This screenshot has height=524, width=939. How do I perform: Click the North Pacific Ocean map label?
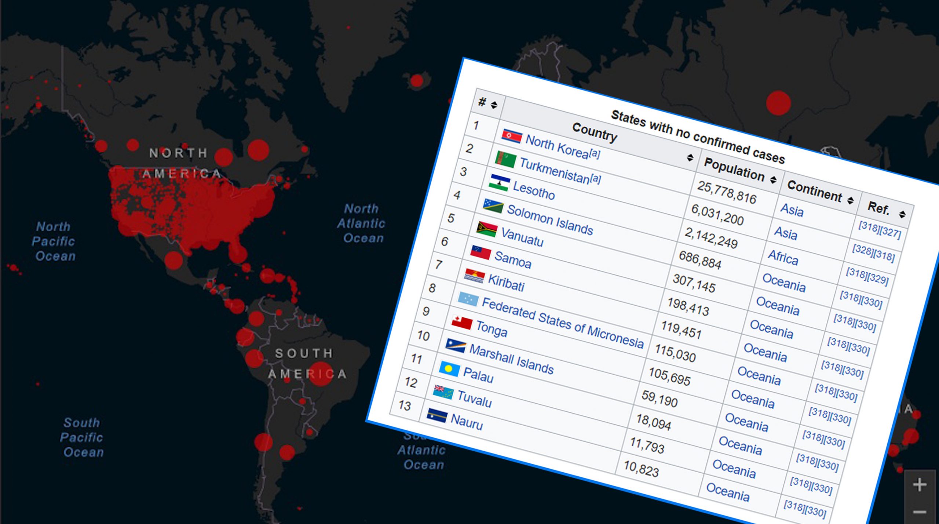pos(54,241)
